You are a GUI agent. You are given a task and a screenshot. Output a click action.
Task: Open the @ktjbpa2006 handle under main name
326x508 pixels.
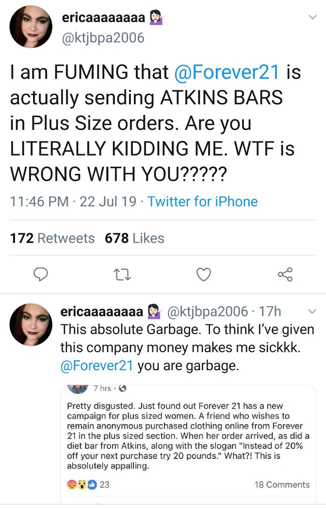point(102,37)
